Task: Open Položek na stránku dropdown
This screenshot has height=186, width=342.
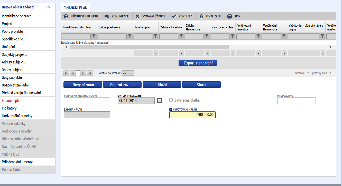Action: pyautogui.click(x=128, y=73)
